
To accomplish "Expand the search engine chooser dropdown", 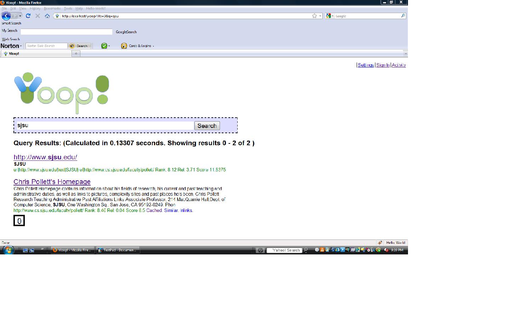I will (333, 16).
